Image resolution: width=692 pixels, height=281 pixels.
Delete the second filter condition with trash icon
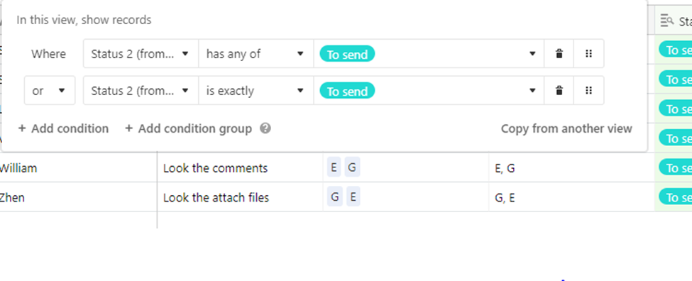pos(559,90)
